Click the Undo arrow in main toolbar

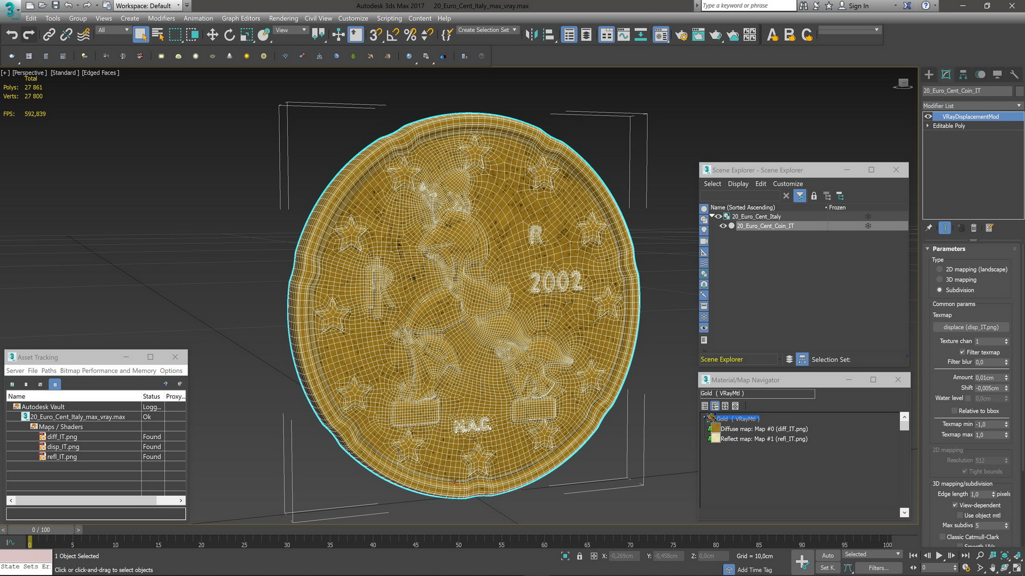[12, 35]
